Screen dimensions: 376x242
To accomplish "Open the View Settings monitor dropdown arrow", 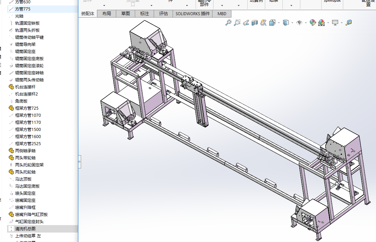I will tap(342, 23).
